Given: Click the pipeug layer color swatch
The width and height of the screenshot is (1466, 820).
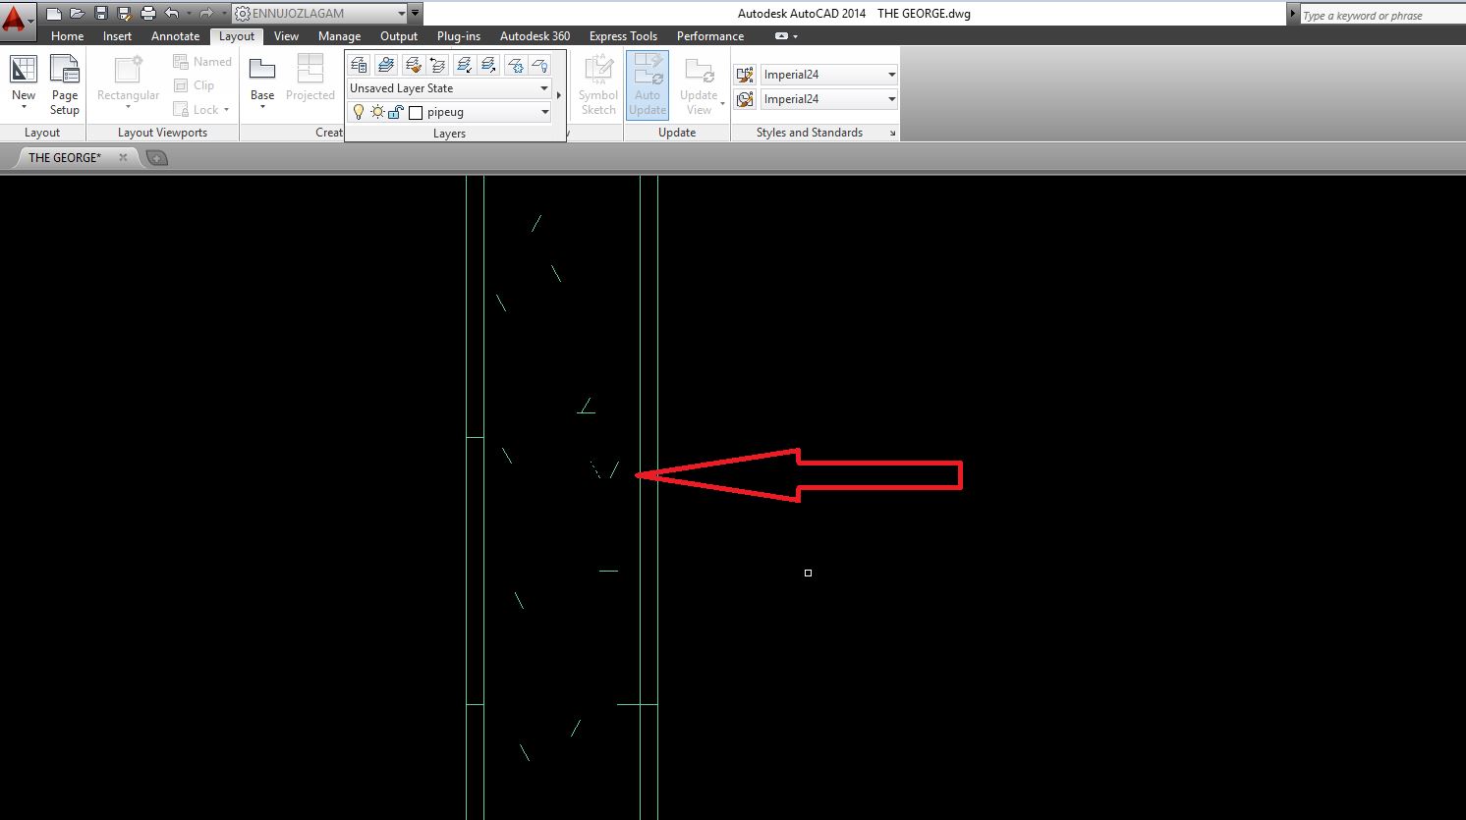Looking at the screenshot, I should (416, 113).
